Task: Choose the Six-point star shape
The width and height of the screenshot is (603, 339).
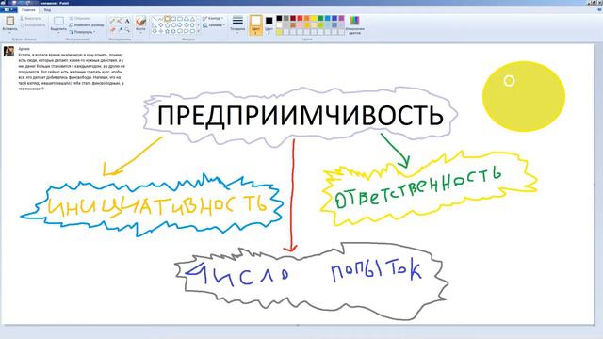Action: [x=173, y=31]
